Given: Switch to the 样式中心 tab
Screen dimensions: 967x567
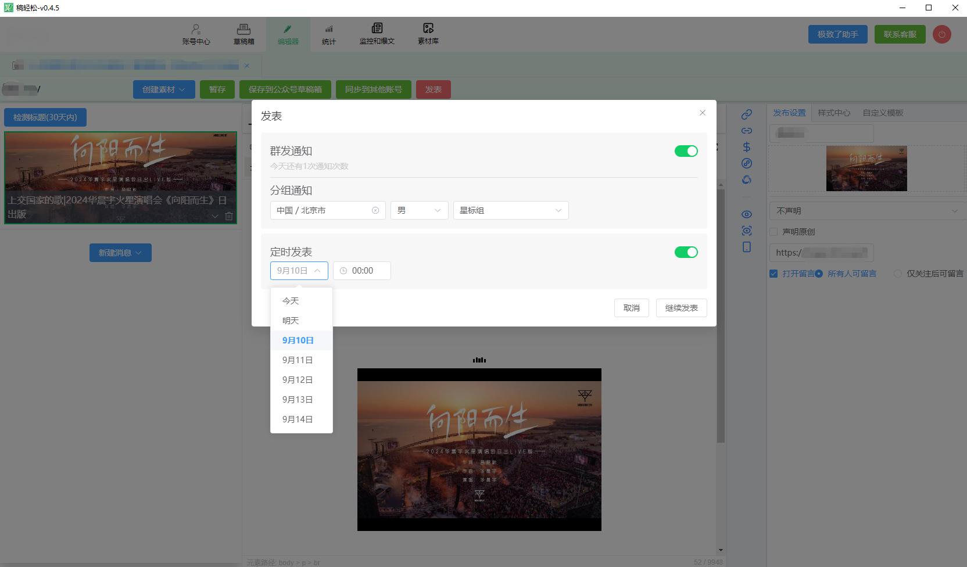Looking at the screenshot, I should [833, 113].
